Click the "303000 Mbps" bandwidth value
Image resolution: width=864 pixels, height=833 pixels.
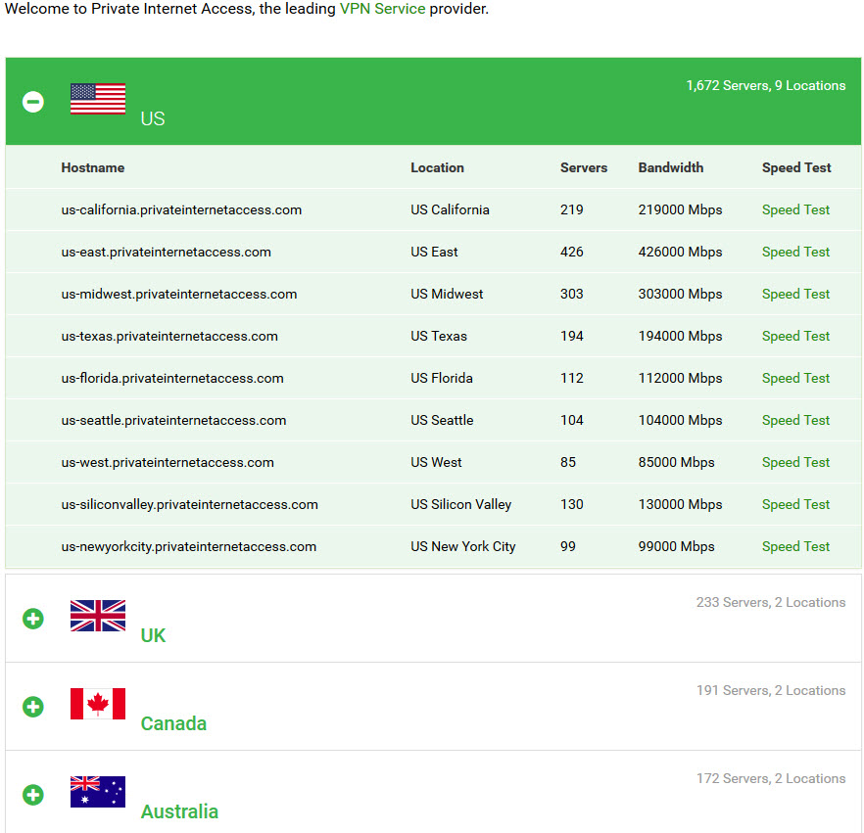(x=680, y=294)
